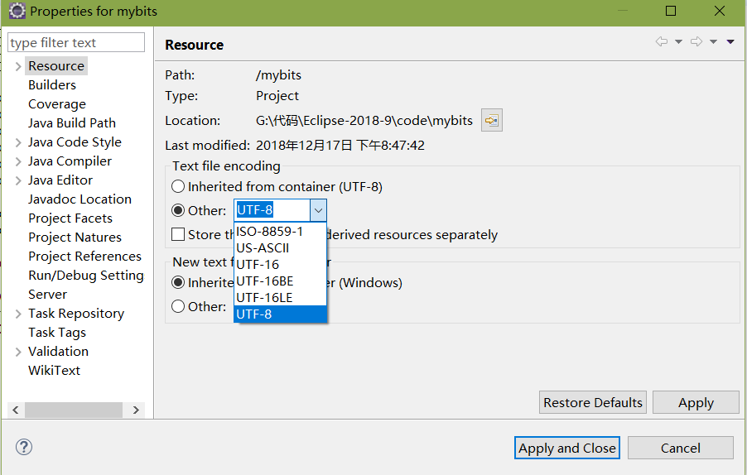This screenshot has width=747, height=475.
Task: Close the Properties for mybits dialog
Action: click(x=720, y=11)
